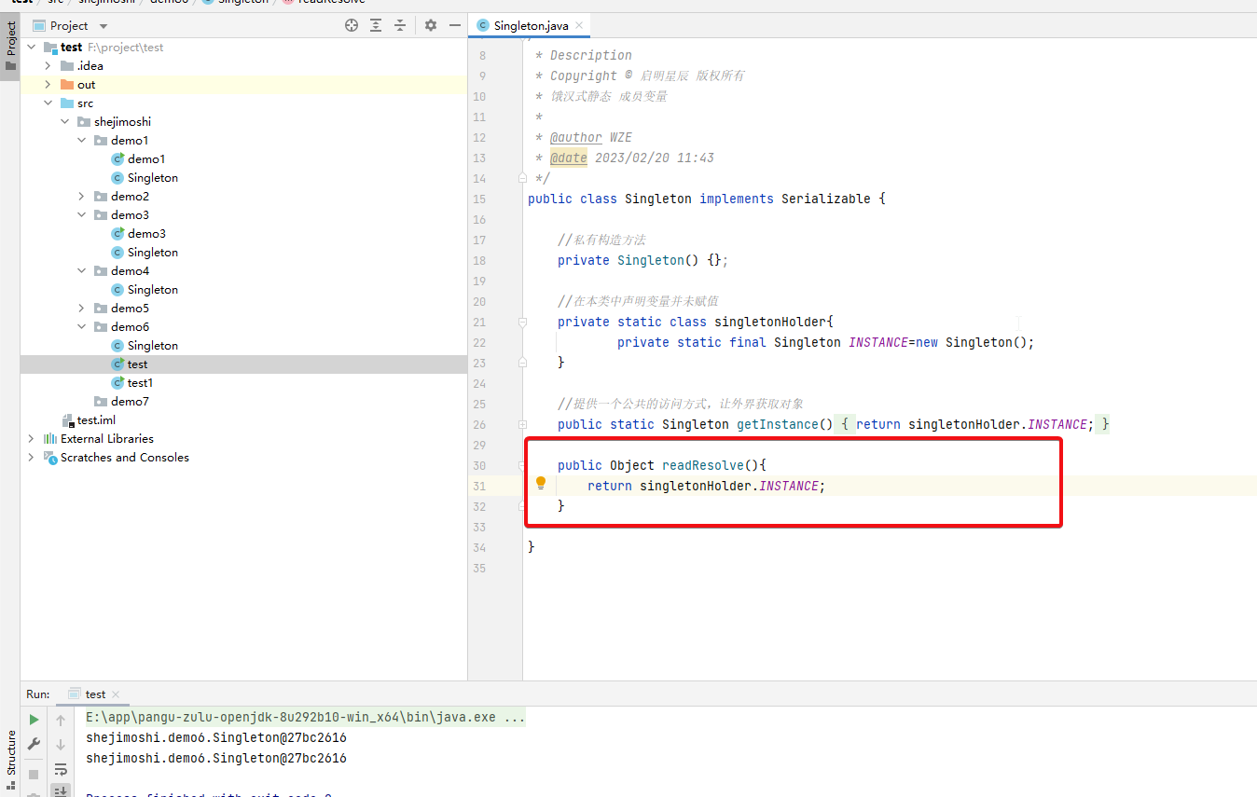Collapse the shejimoshi package
Screen dimensions: 1257x797
[x=64, y=122]
